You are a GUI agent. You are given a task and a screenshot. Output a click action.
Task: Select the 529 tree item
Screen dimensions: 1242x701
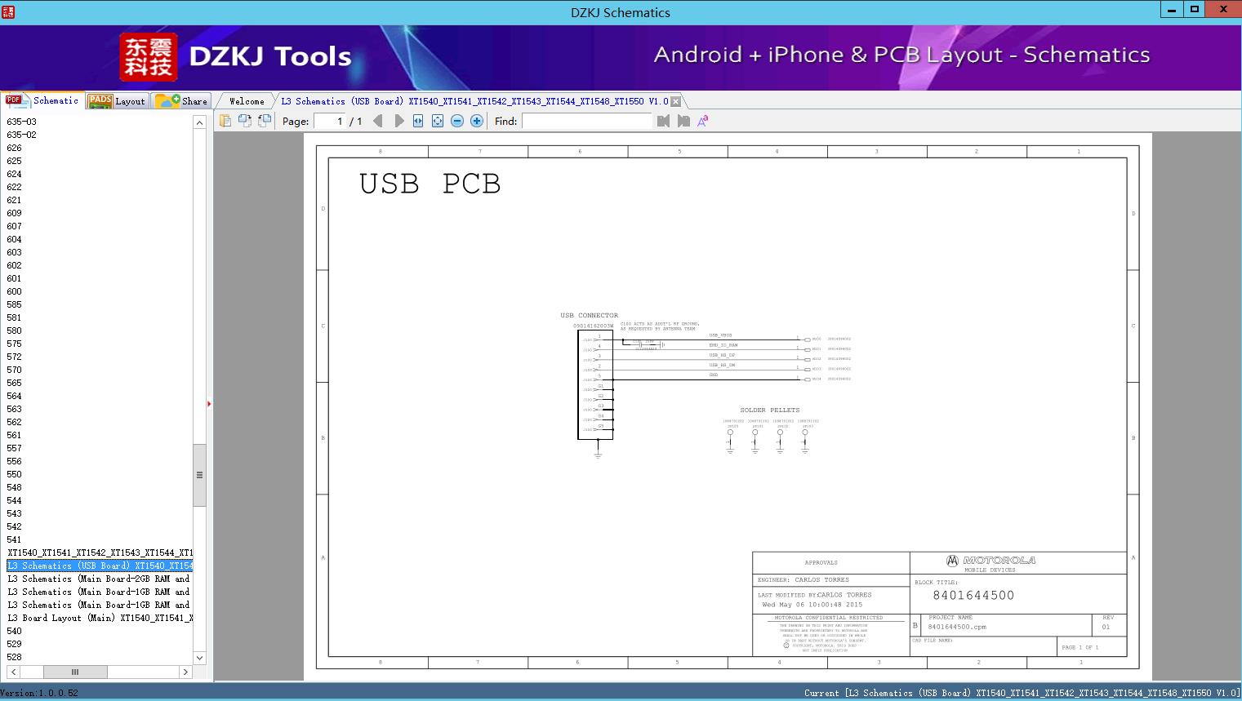tap(14, 644)
